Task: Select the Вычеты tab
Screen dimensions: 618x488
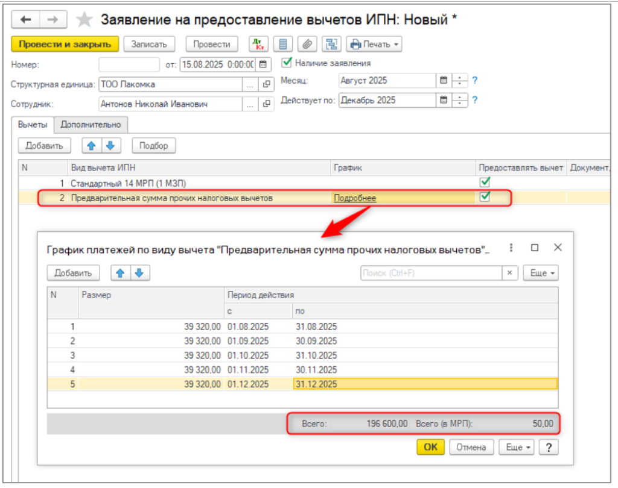Action: (33, 125)
